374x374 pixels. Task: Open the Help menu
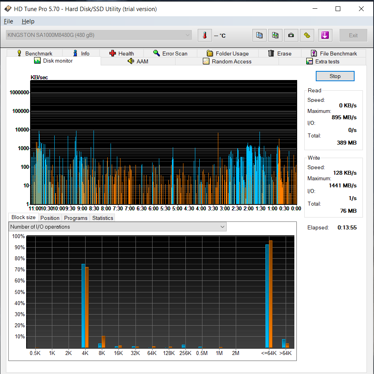point(28,21)
